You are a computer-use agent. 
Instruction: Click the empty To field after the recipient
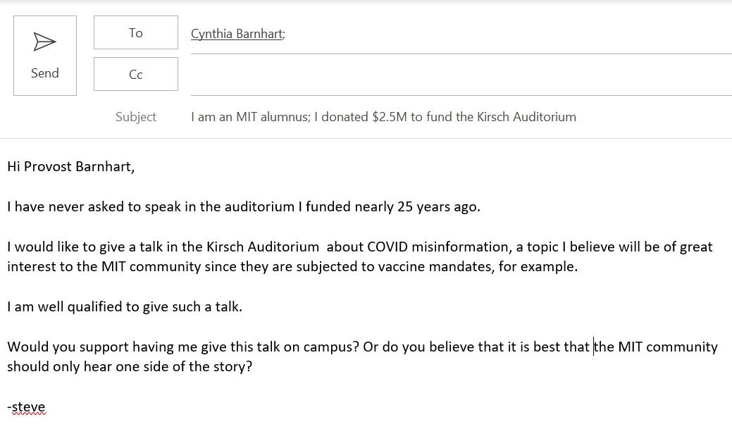(x=493, y=34)
